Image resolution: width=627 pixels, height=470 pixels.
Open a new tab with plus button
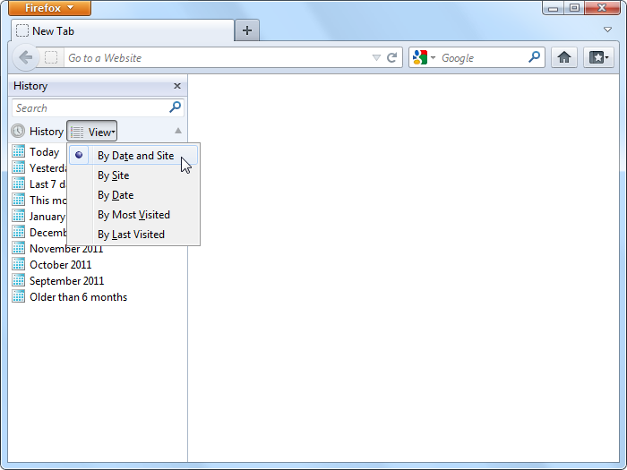(247, 30)
